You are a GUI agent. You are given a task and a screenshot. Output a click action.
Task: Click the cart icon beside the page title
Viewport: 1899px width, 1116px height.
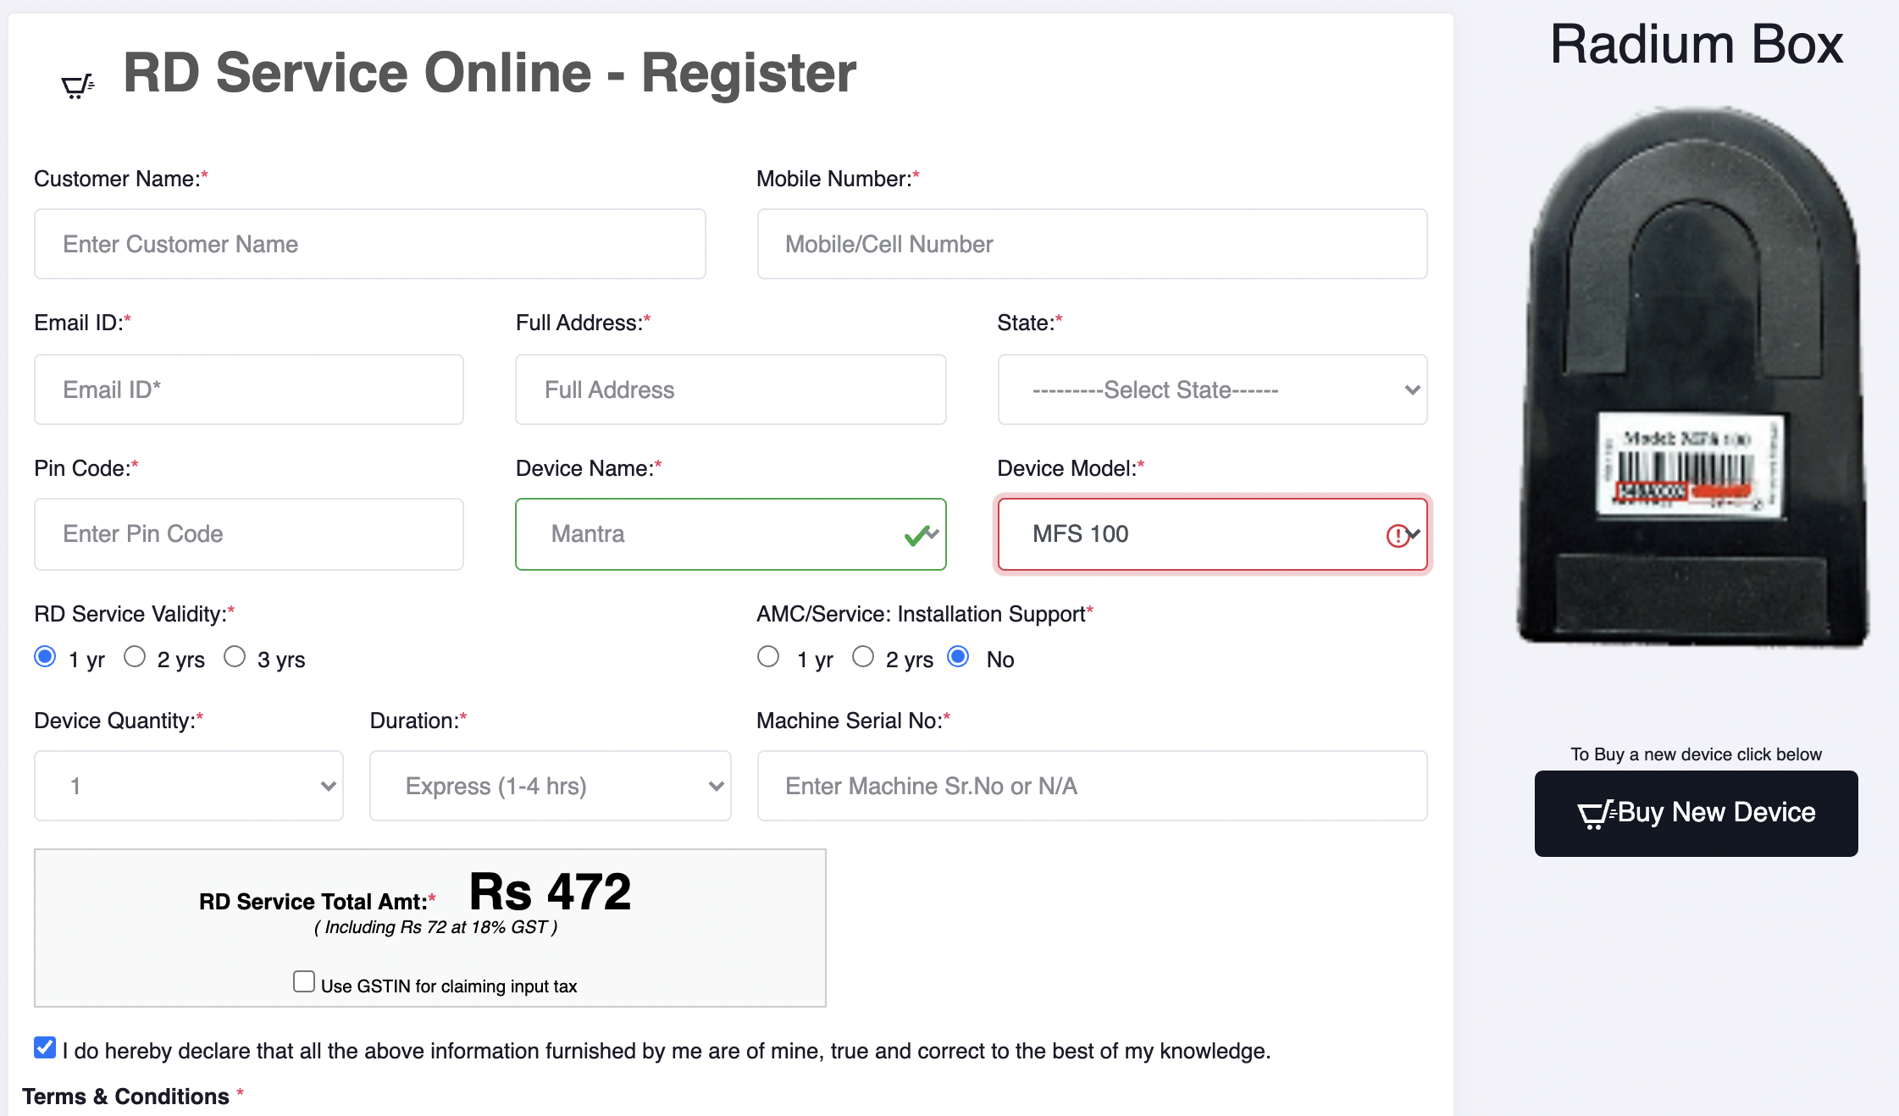[78, 86]
